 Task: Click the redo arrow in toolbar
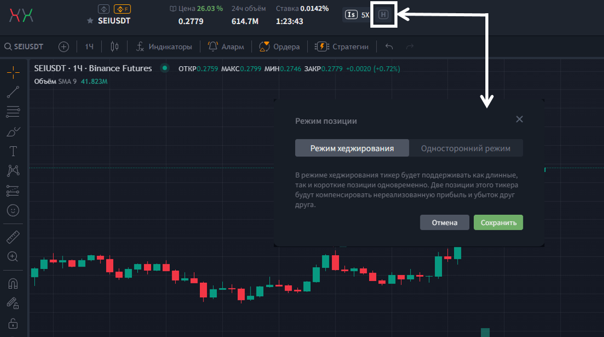tap(410, 46)
